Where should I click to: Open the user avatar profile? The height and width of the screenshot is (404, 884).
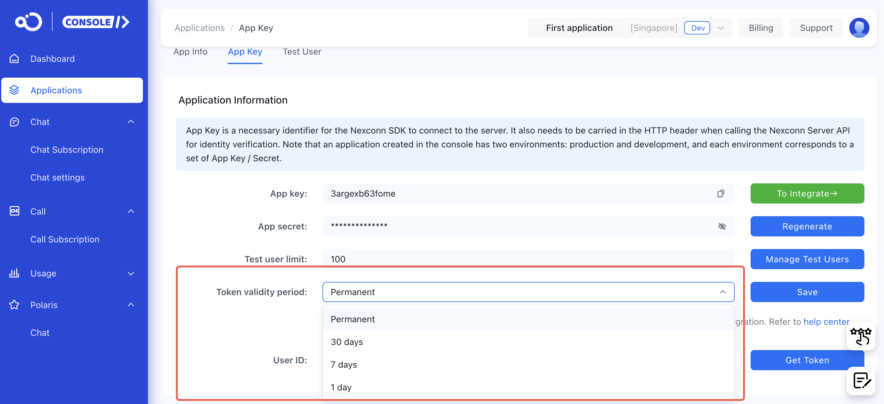859,28
